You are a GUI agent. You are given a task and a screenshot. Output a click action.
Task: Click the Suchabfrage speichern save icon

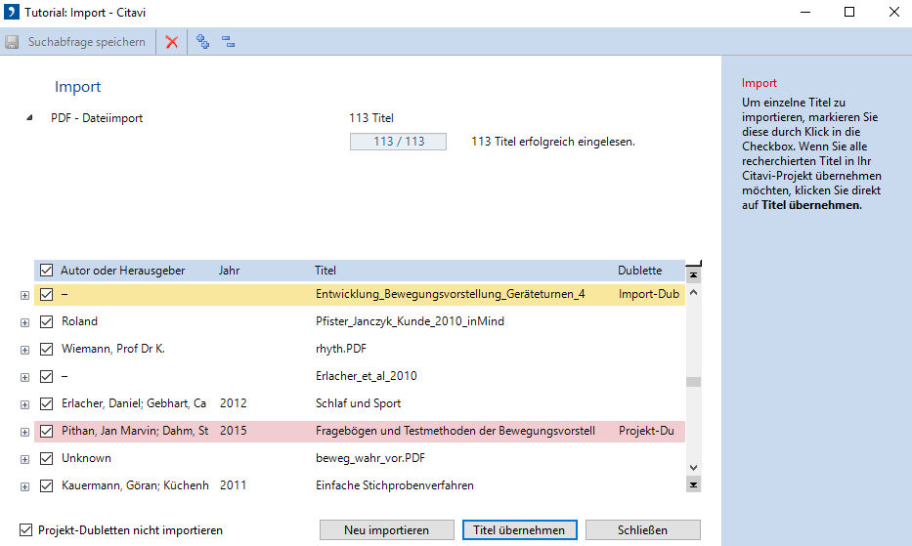[12, 42]
